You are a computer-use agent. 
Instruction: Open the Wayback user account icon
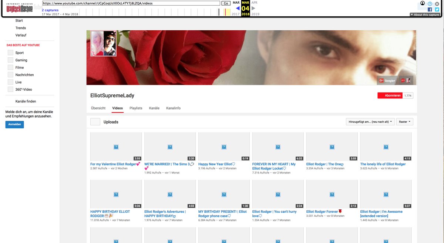(423, 3)
